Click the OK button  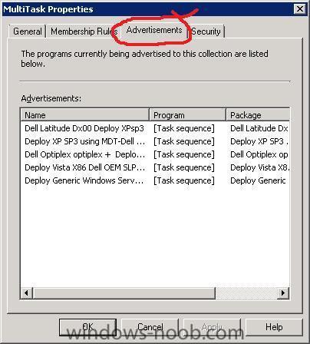tap(87, 327)
